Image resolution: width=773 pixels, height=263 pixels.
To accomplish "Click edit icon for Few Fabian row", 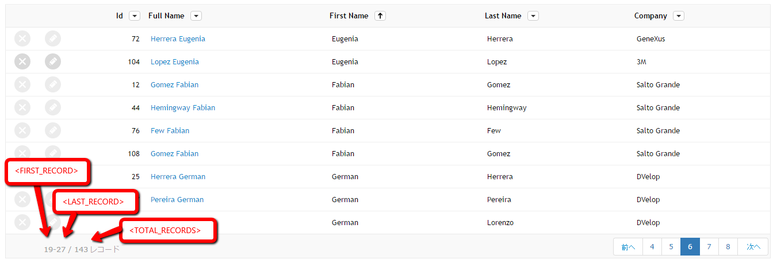I will 53,130.
